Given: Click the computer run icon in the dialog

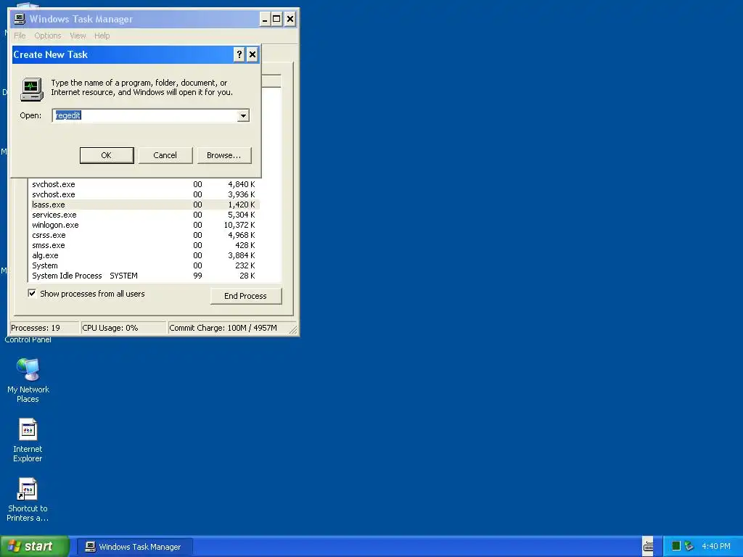Looking at the screenshot, I should (x=32, y=89).
